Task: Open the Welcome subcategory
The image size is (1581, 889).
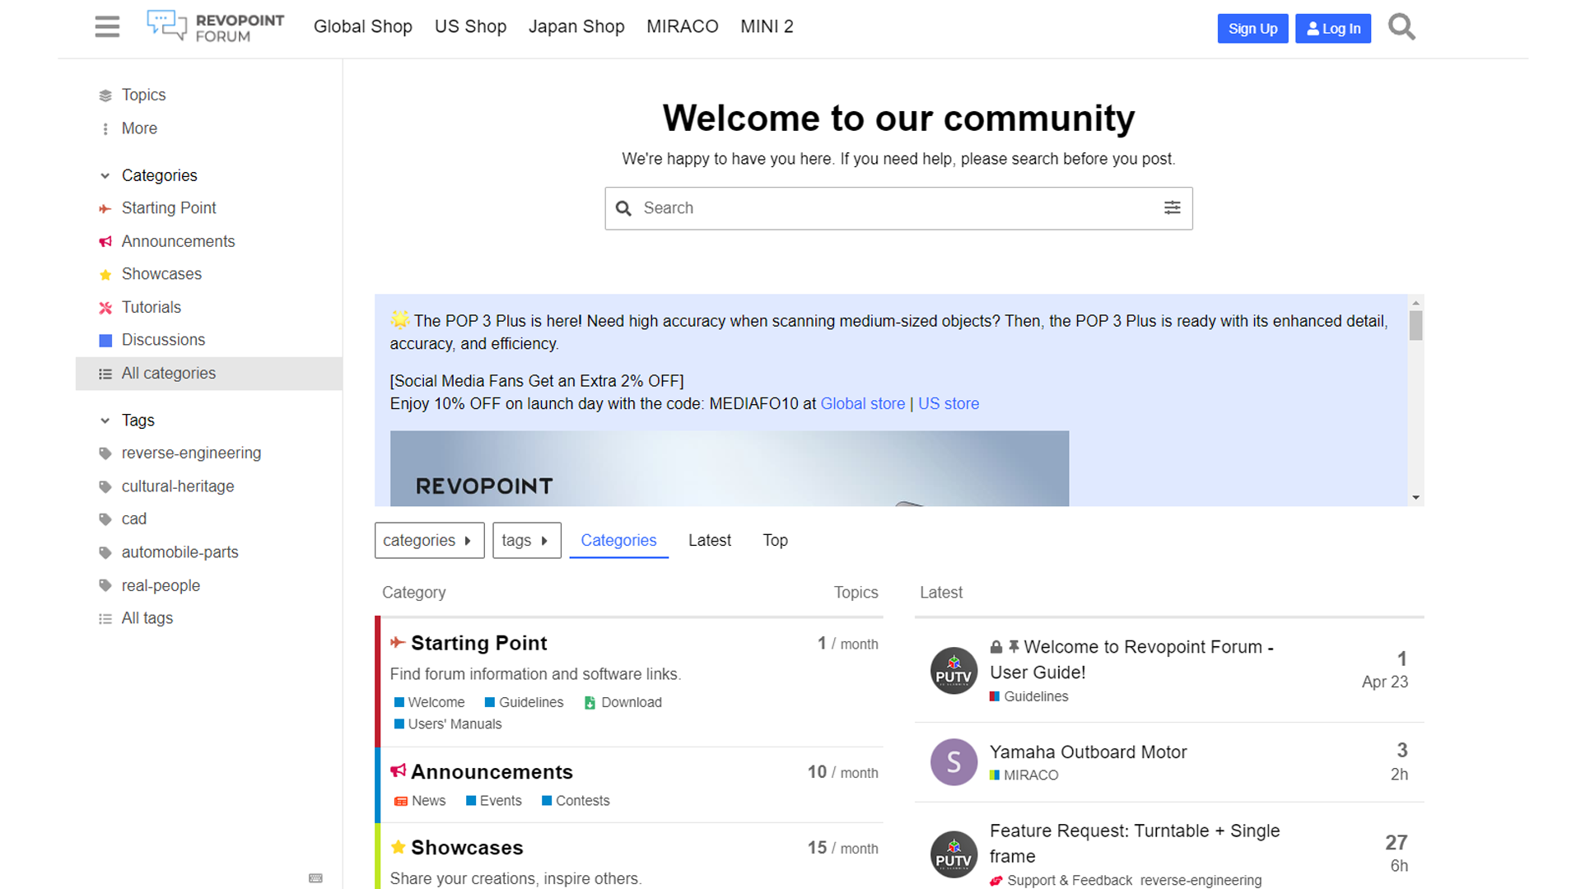Action: click(x=429, y=703)
